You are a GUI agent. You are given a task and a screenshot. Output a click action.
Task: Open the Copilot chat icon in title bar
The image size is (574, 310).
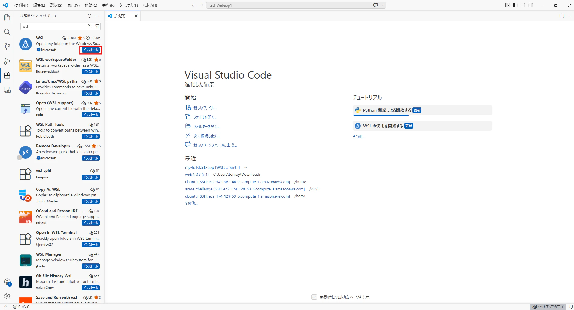click(x=375, y=5)
